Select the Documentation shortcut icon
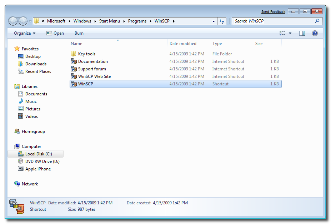The height and width of the screenshot is (224, 331). click(x=74, y=61)
